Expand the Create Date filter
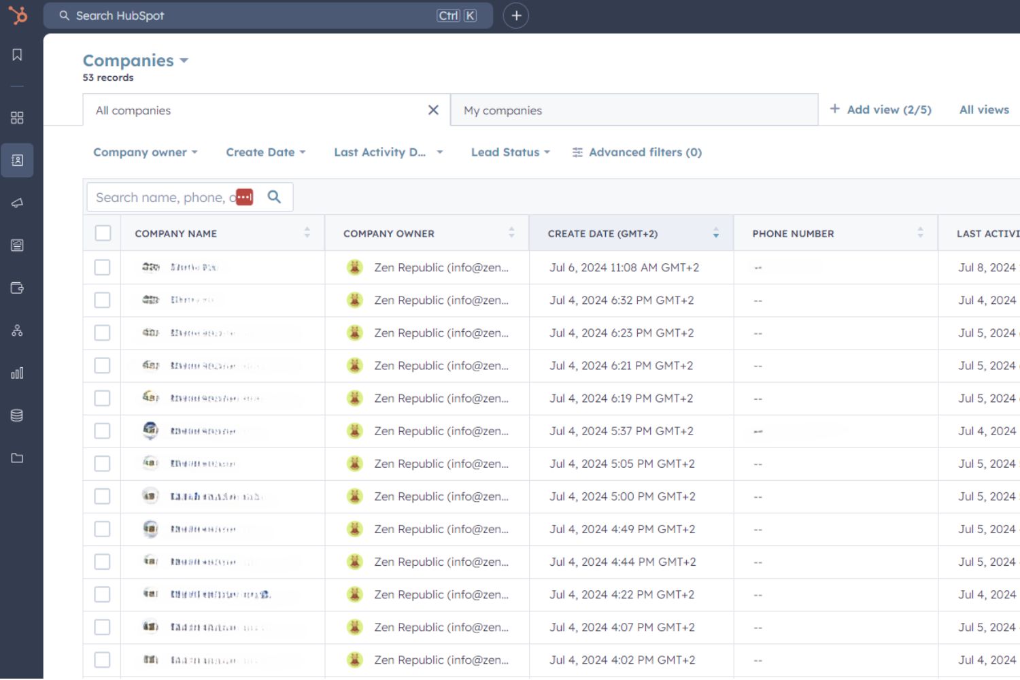The width and height of the screenshot is (1020, 680). [x=266, y=152]
